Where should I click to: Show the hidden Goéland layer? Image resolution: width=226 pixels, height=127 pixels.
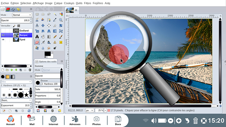click(3, 31)
